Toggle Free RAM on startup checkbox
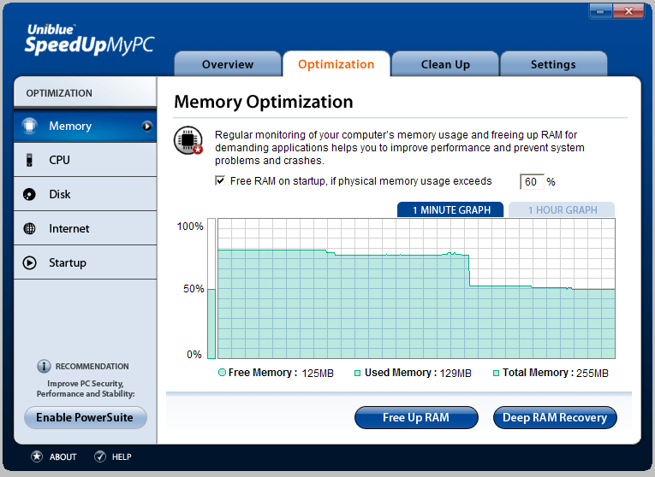 pyautogui.click(x=220, y=181)
